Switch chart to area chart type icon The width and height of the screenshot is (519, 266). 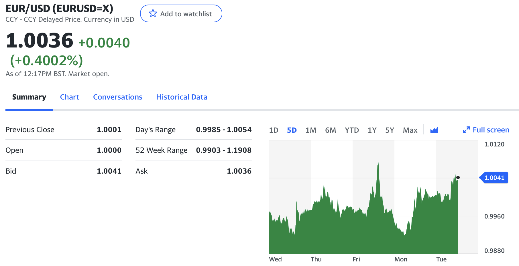click(434, 130)
